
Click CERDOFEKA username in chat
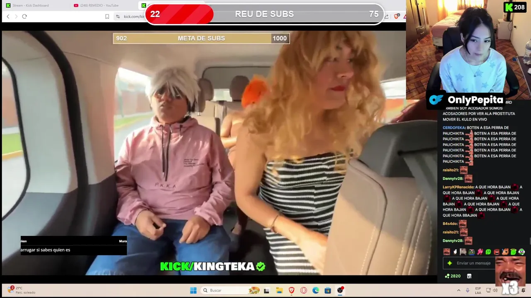(x=454, y=128)
